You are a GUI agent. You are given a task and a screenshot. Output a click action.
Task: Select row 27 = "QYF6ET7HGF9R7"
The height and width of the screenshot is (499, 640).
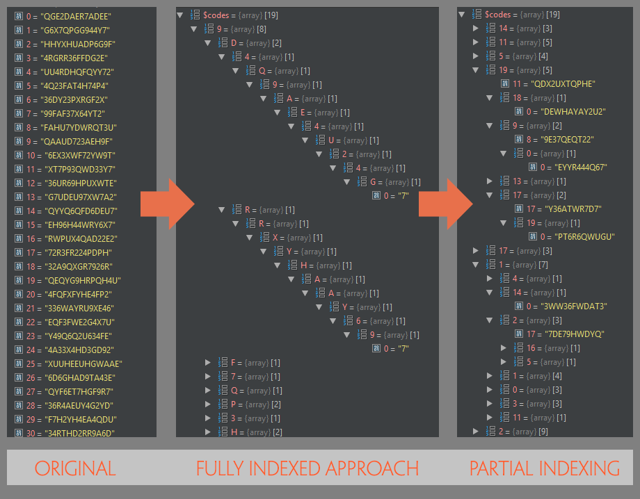tap(81, 391)
